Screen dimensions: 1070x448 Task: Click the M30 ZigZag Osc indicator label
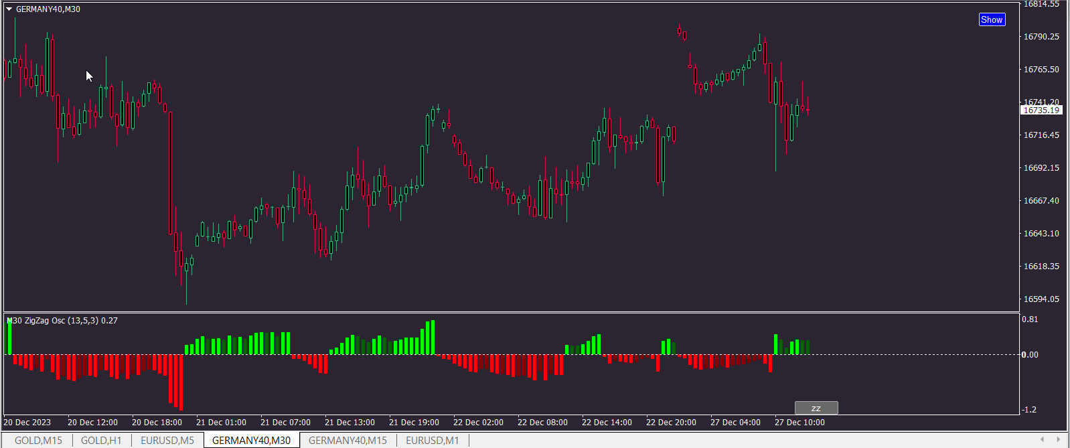click(62, 321)
